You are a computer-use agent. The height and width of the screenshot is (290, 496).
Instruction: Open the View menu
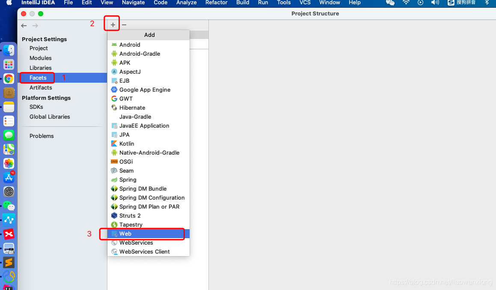pyautogui.click(x=107, y=3)
